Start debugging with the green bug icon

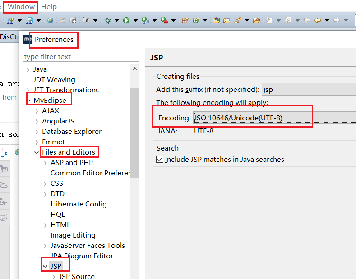pos(108,21)
